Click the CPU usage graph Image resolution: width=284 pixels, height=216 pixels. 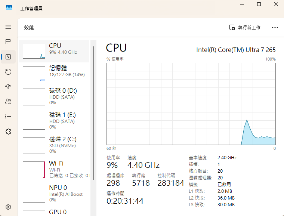(x=191, y=104)
